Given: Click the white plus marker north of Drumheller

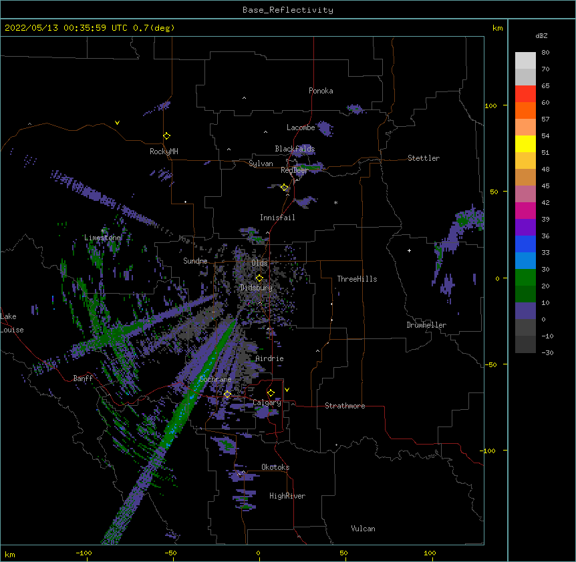Looking at the screenshot, I should tap(409, 250).
